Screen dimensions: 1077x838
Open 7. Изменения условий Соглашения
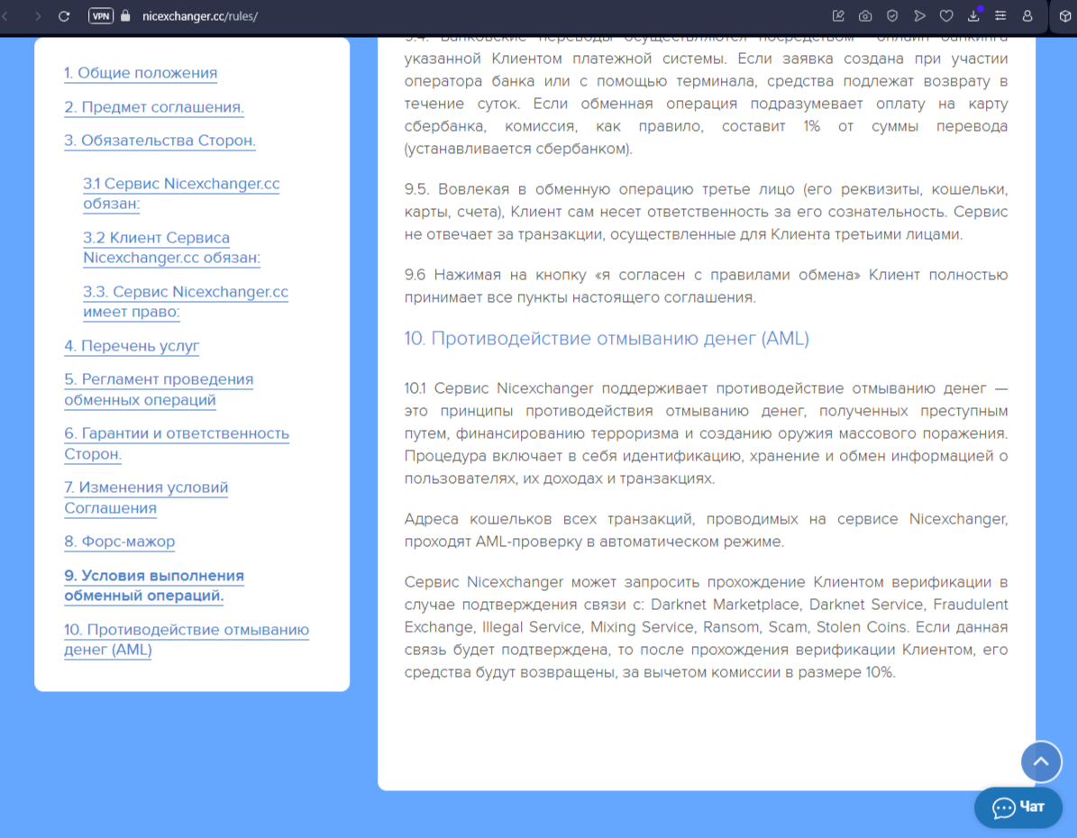click(146, 498)
